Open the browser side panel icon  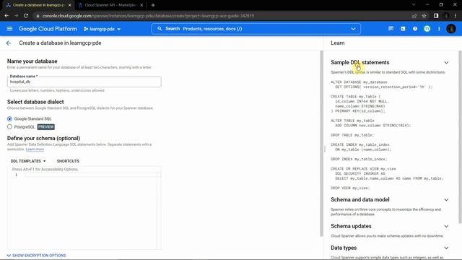coord(436,16)
